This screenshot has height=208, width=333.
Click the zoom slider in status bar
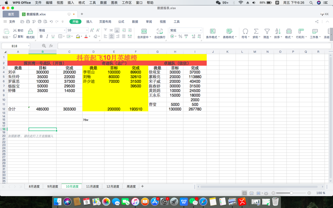point(291,193)
